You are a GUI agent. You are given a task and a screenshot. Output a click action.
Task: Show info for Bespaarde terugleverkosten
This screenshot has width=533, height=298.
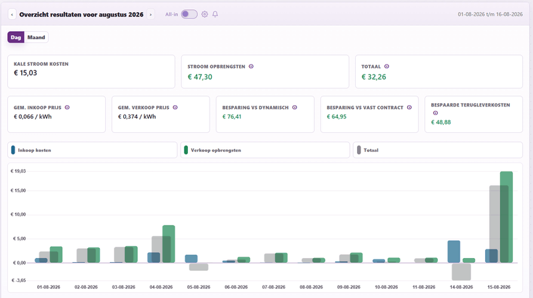[436, 113]
